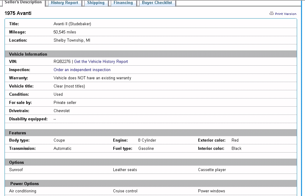Screen dimensions: 305x196
Task: Open the Shipping tab
Action: tap(96, 3)
